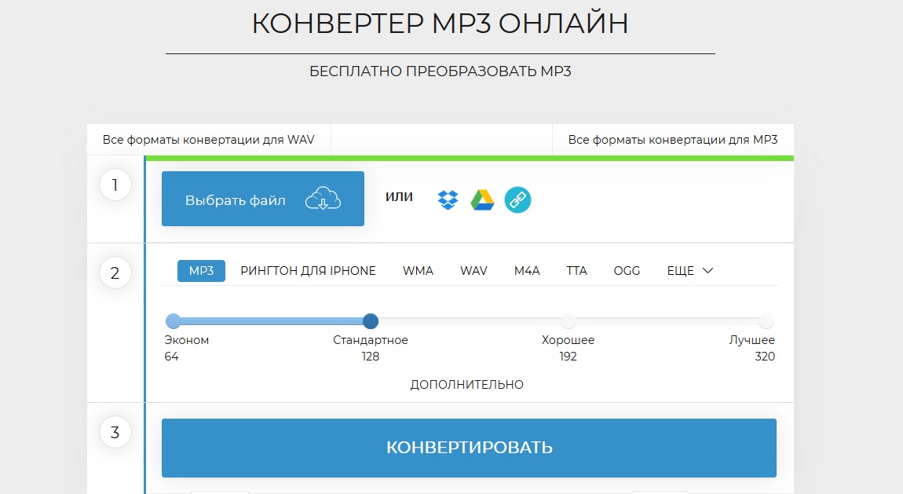Viewport: 903px width, 494px height.
Task: Pick the M4A format option
Action: pyautogui.click(x=527, y=271)
